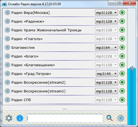Viewport: 138px width, 127px height.
Task: Open bitrate dropdown for Радио Вера(Москва)
Action: [107, 13]
